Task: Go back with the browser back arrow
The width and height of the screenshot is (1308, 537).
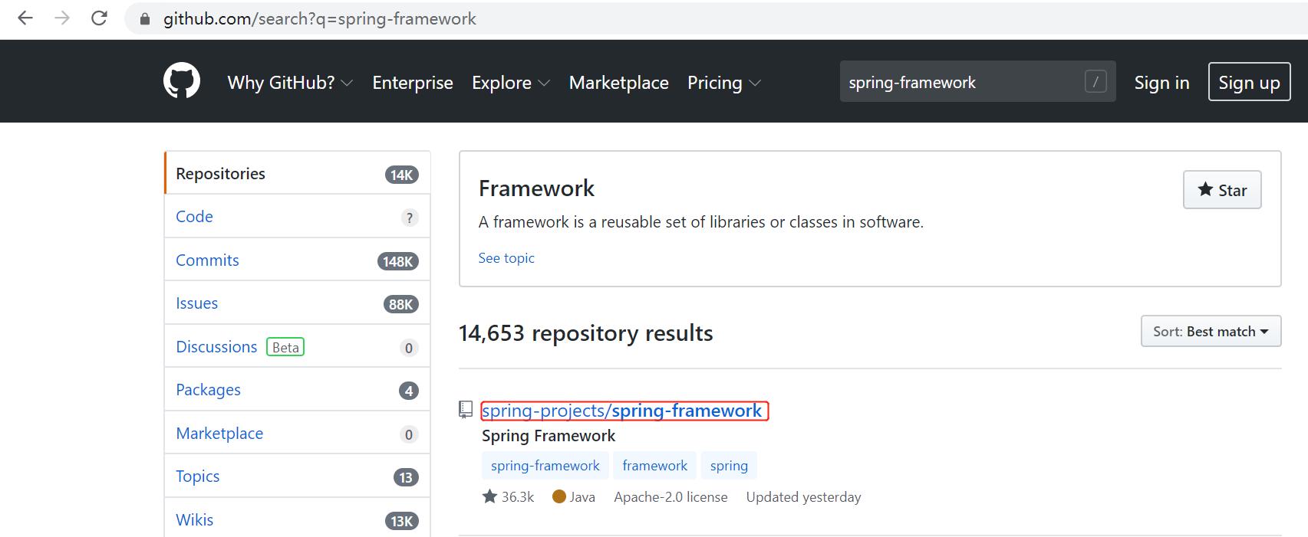Action: 25,18
